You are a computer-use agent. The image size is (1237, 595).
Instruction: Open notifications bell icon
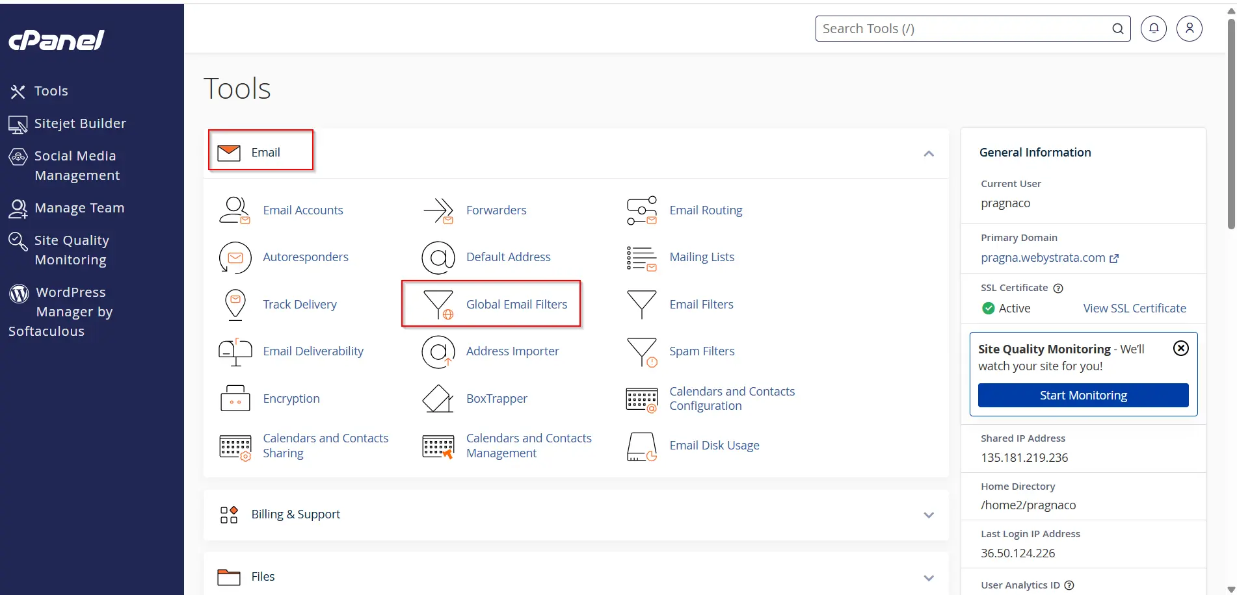(1154, 29)
